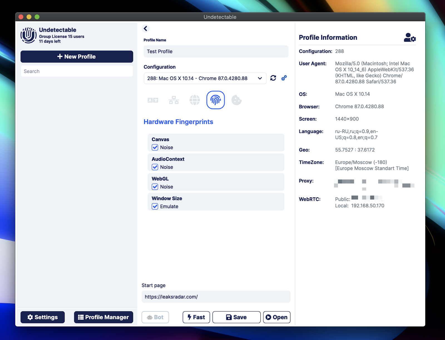Toggle Window Size Emulate checkbox
The width and height of the screenshot is (445, 340).
tap(155, 206)
